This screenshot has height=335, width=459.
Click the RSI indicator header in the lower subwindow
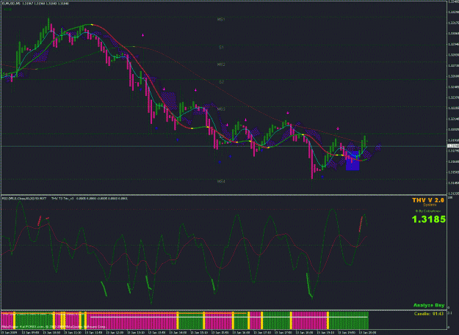click(x=24, y=199)
